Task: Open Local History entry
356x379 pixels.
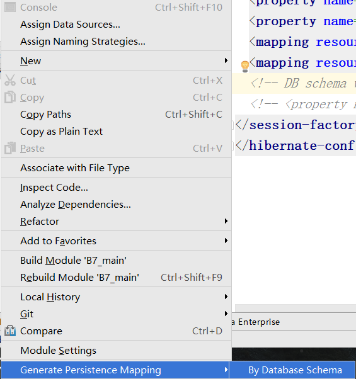Action: tap(117, 297)
